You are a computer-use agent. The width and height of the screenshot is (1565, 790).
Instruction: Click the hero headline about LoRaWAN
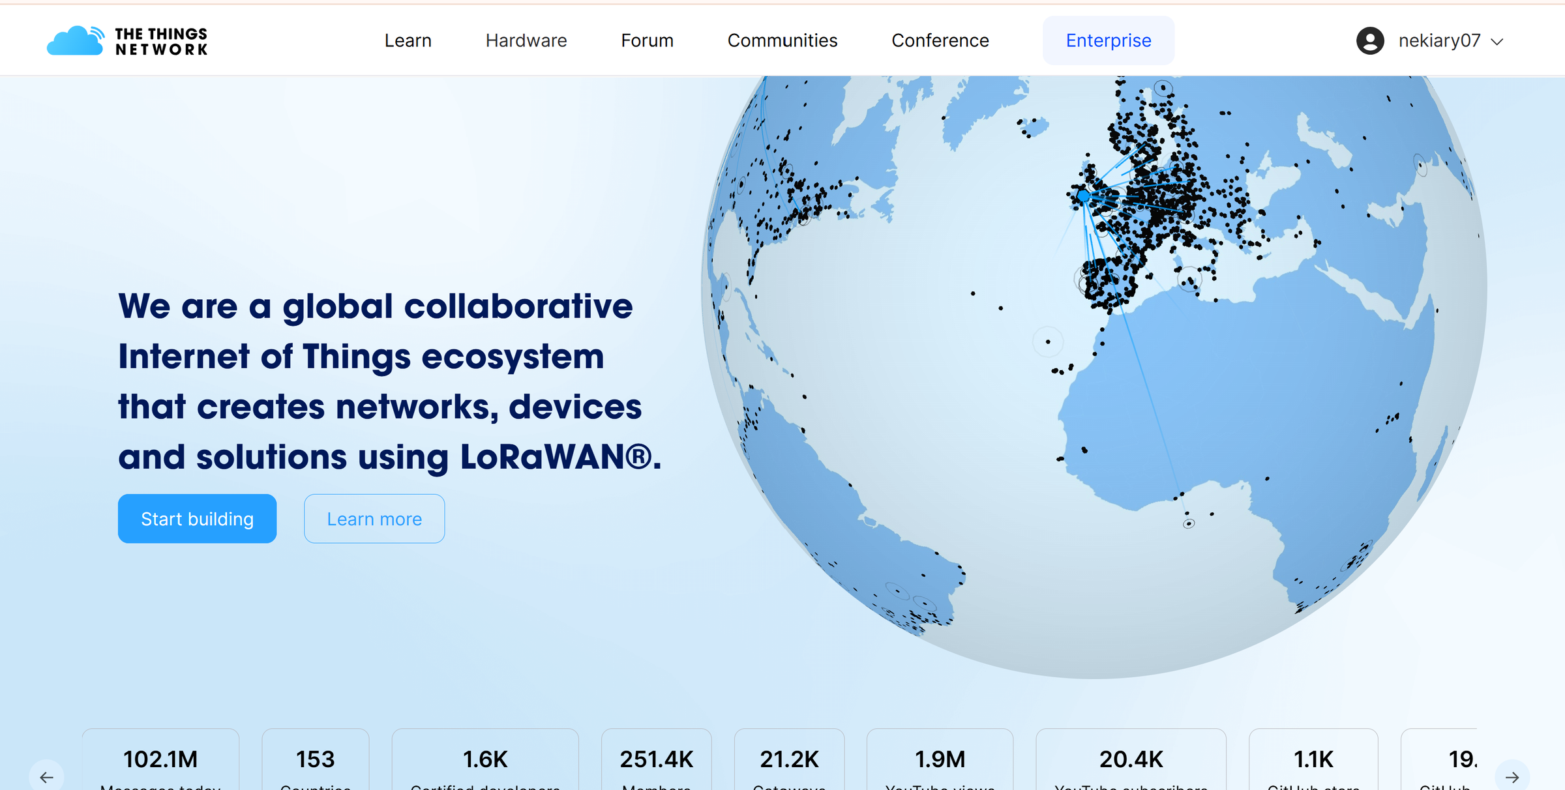[x=389, y=381]
